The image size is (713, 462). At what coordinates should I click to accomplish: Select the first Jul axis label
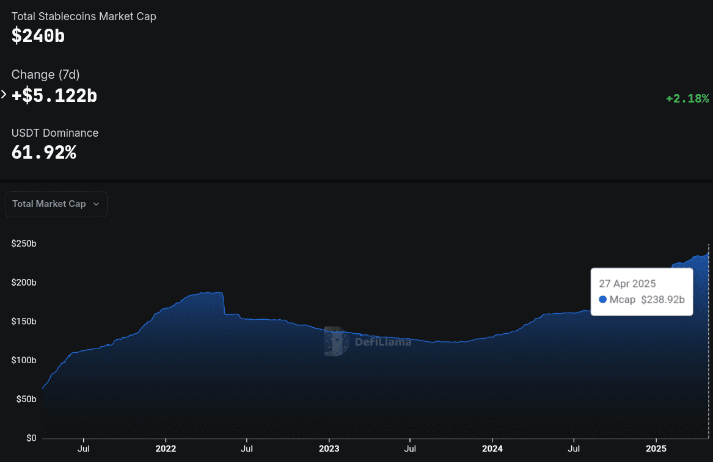(84, 449)
